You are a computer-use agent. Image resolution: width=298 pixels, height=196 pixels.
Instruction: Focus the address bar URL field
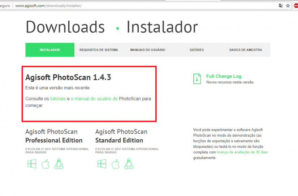(x=144, y=6)
